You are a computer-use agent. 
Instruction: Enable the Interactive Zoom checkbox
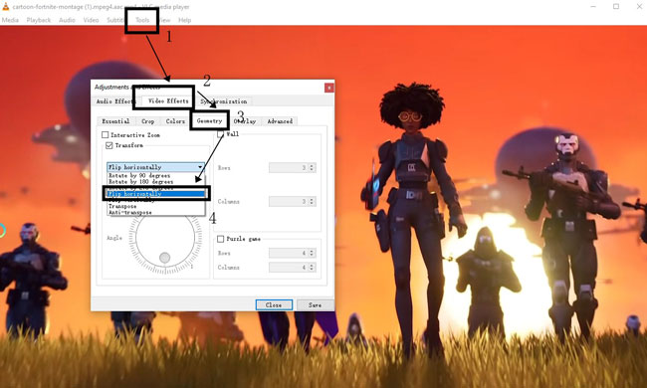point(106,135)
